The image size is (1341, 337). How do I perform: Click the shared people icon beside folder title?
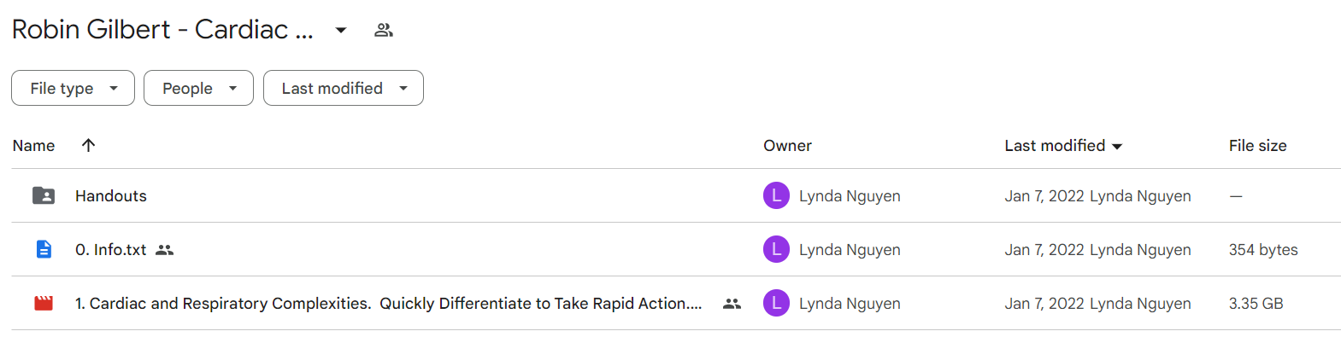(x=384, y=30)
